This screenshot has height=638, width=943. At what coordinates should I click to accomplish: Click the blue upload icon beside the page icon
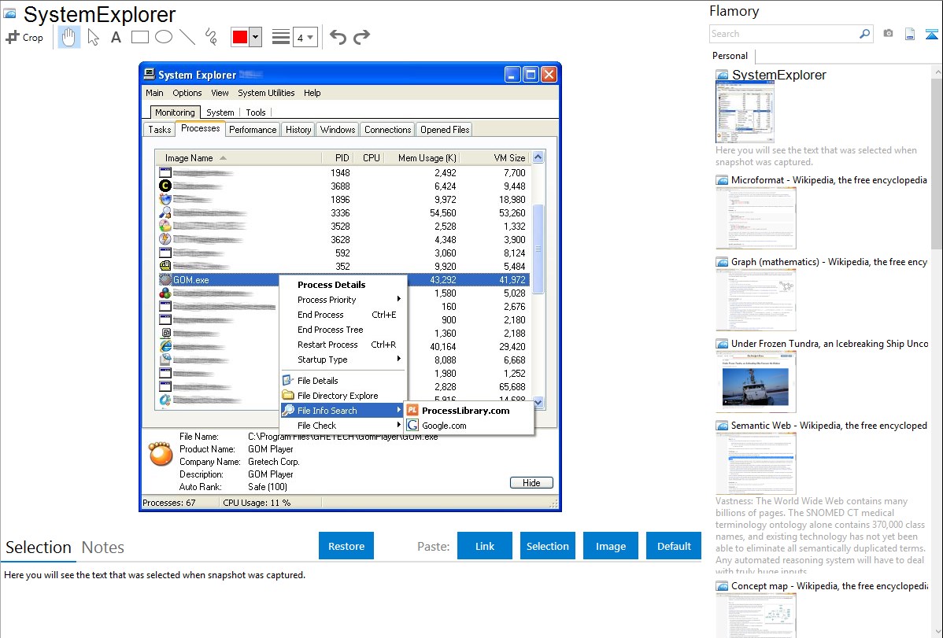point(931,34)
